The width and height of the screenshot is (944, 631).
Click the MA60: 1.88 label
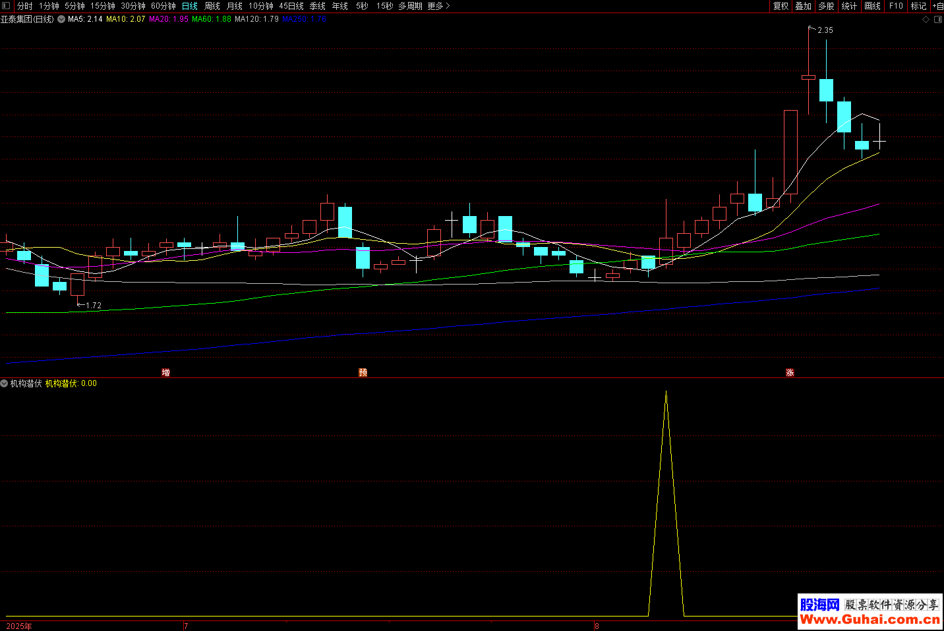pos(212,19)
